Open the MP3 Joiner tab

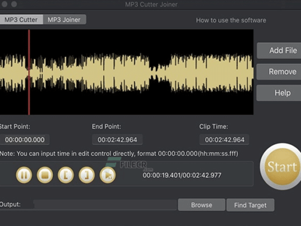click(x=64, y=19)
